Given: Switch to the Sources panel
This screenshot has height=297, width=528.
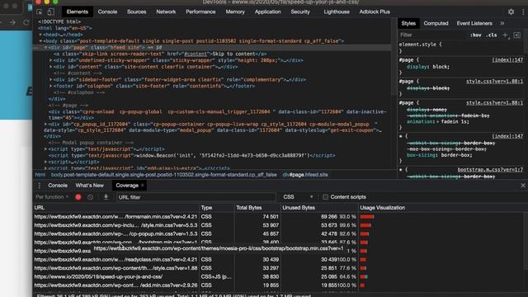Looking at the screenshot, I should (x=136, y=12).
